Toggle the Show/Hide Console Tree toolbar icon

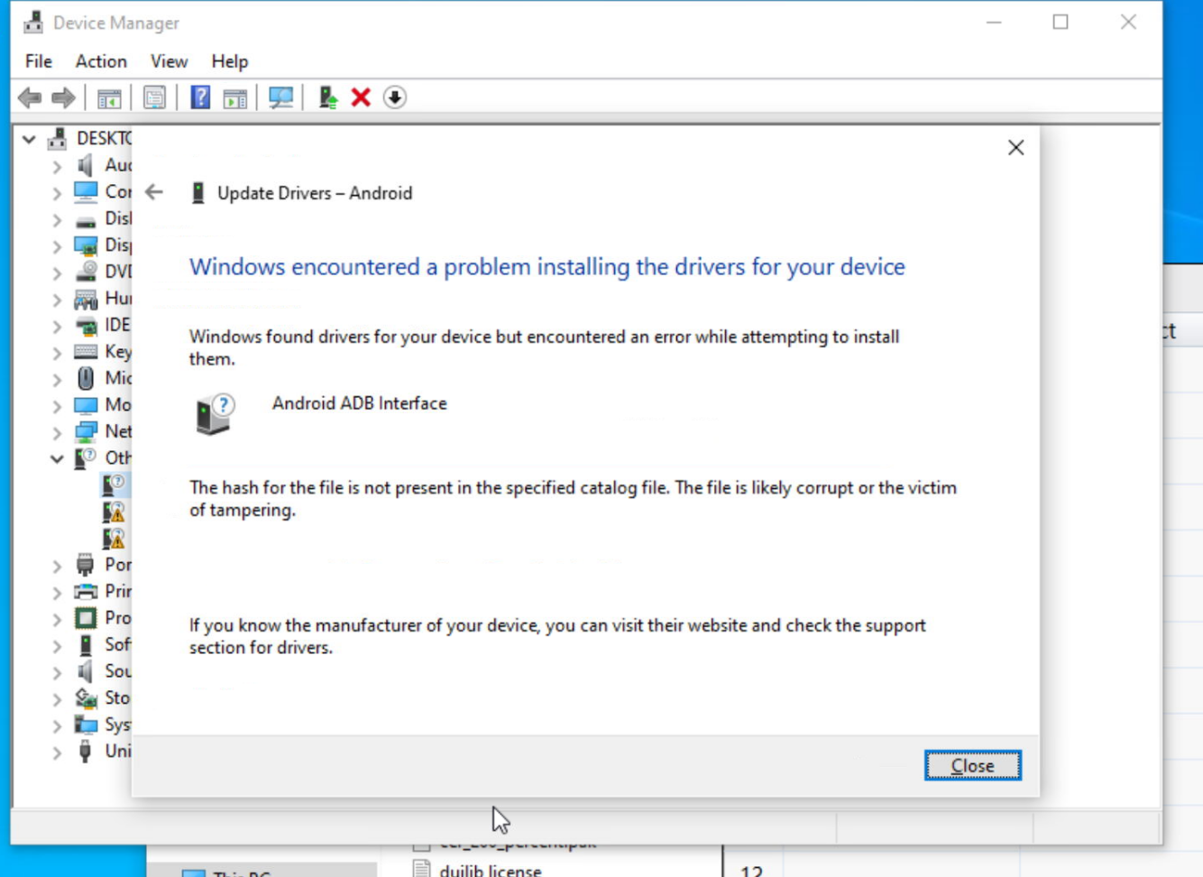coord(109,97)
